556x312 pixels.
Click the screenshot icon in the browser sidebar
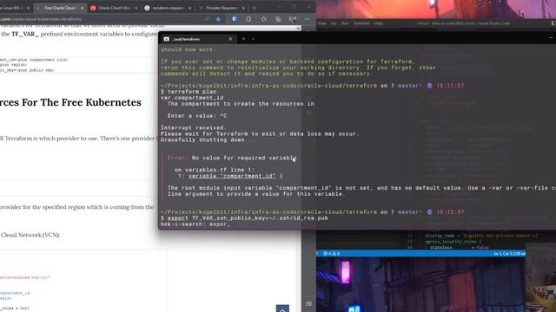point(309,303)
